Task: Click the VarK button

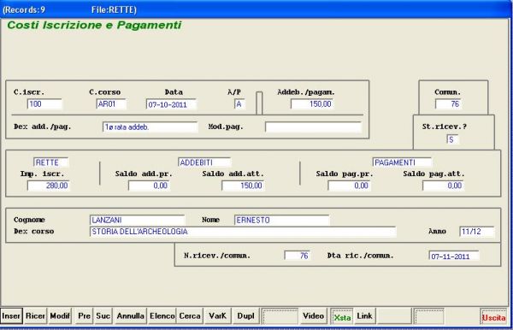Action: click(217, 316)
